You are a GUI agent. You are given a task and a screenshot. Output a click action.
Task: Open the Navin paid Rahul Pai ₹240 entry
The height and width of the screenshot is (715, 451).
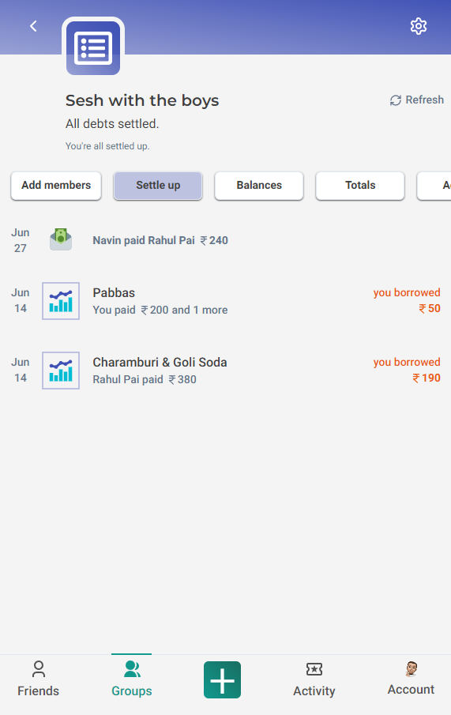(x=160, y=240)
